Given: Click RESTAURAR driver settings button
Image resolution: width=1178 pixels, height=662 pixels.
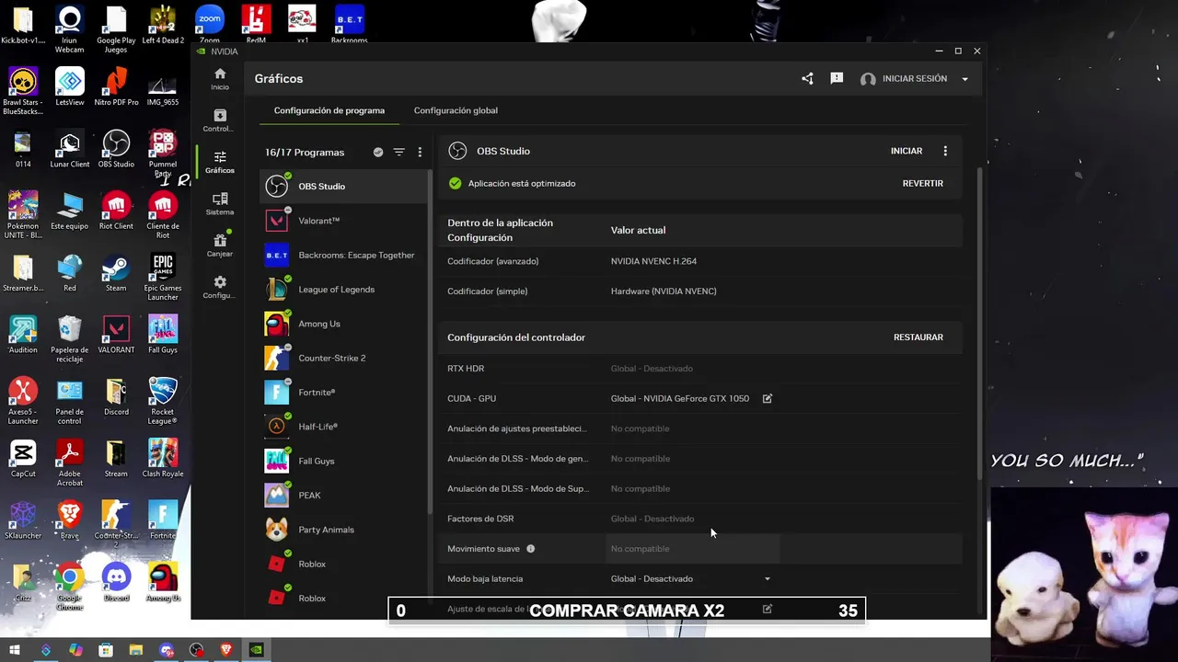Looking at the screenshot, I should tap(918, 337).
